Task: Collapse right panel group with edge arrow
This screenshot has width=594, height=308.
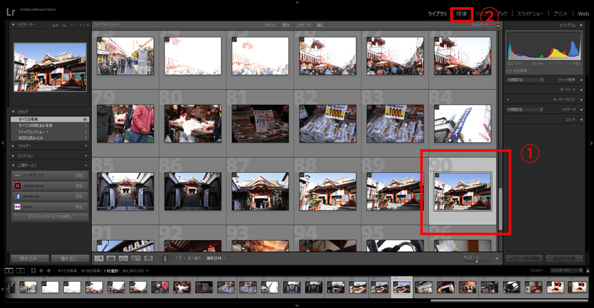Action: coord(591,143)
